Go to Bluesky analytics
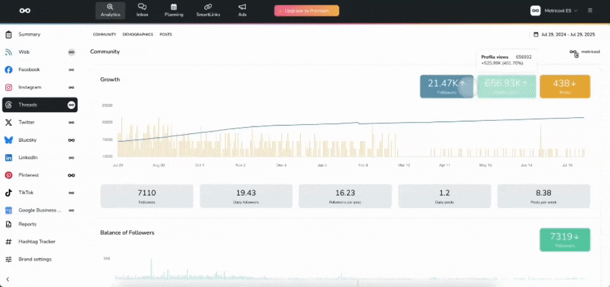Screen dimensions: 610x287 coord(28,140)
